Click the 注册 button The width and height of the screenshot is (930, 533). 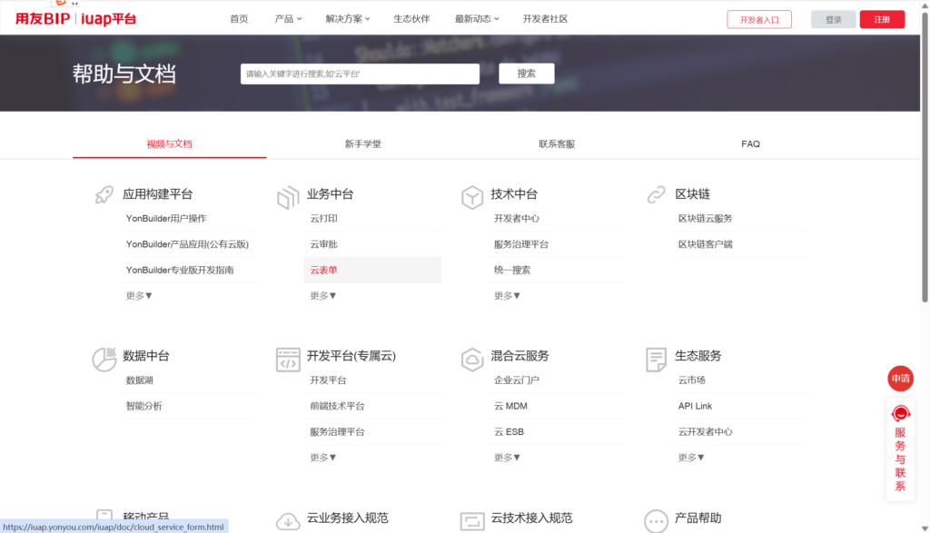pyautogui.click(x=882, y=18)
